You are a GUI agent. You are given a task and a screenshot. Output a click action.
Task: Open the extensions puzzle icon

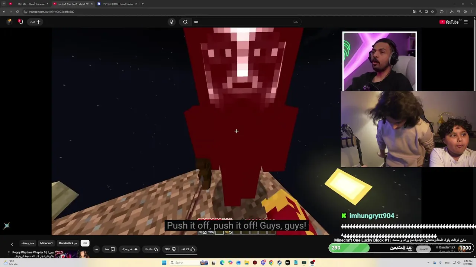tap(442, 11)
